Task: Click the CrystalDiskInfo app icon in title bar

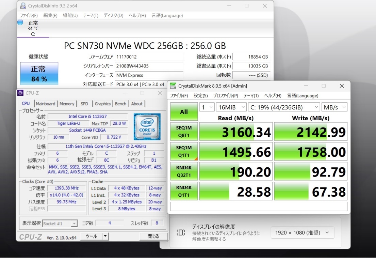Action: click(23, 6)
